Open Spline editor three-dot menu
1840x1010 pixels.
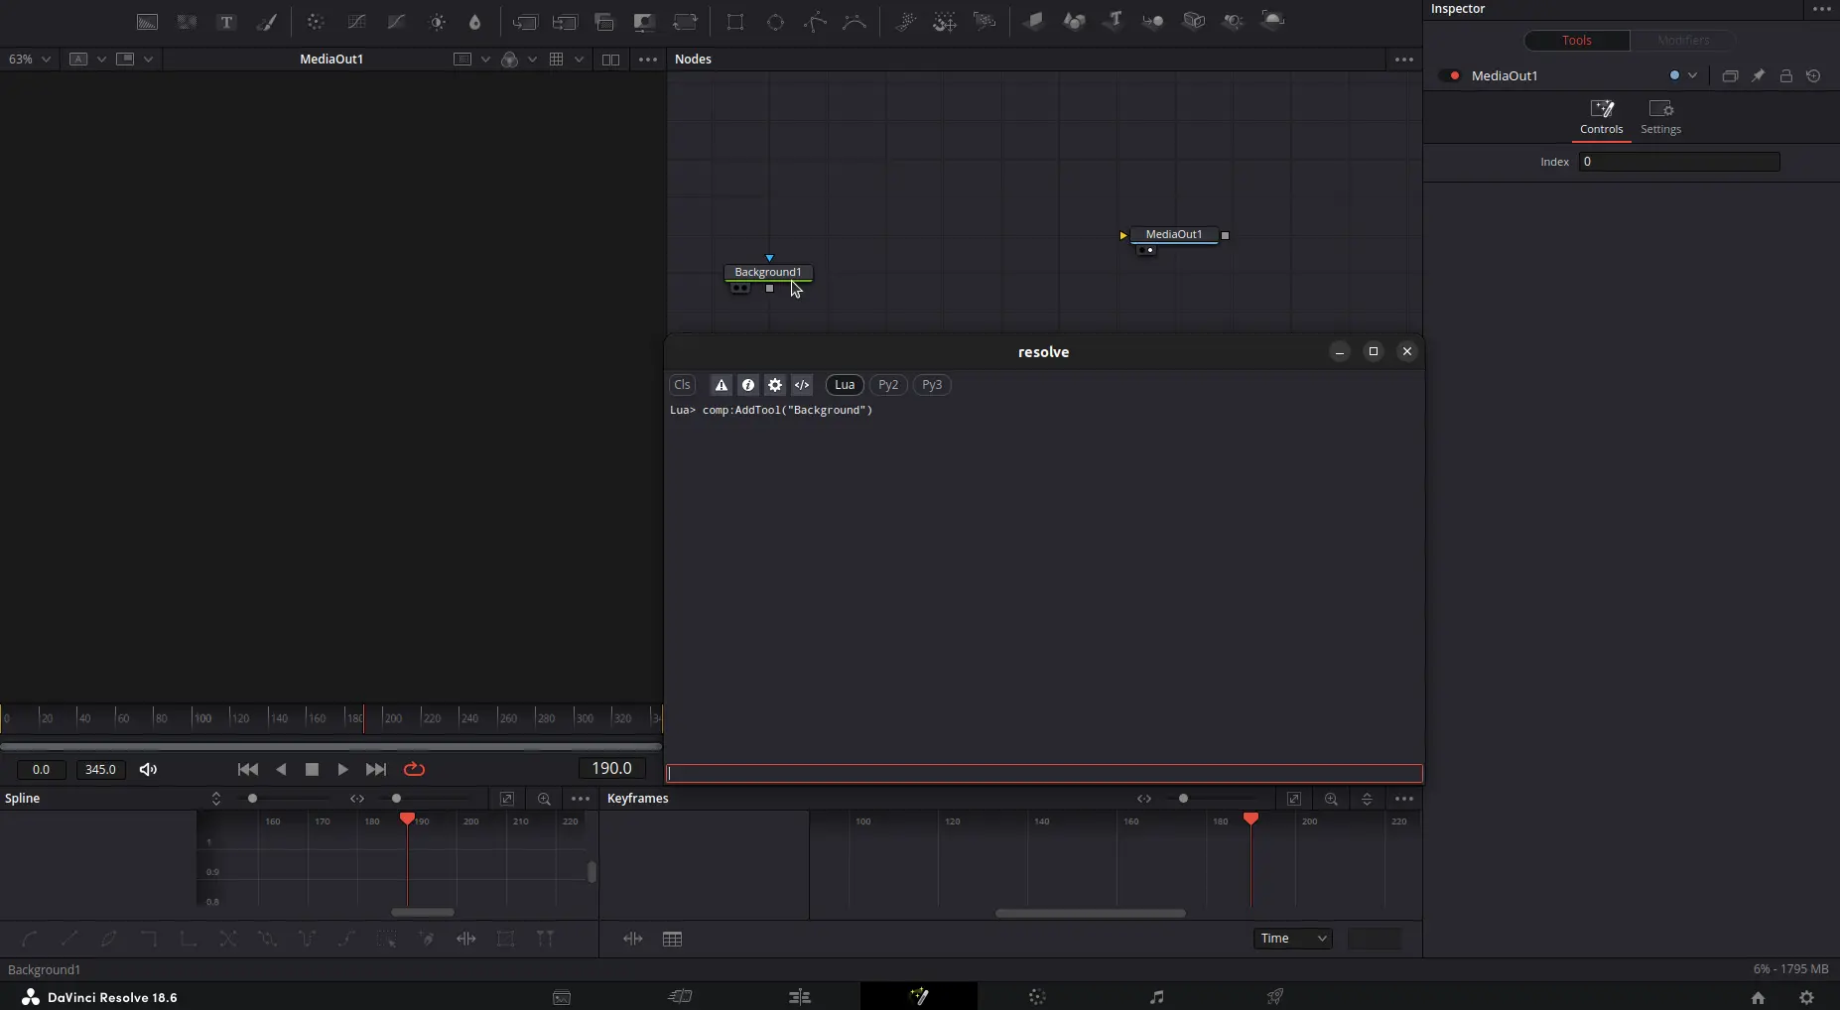pos(581,799)
